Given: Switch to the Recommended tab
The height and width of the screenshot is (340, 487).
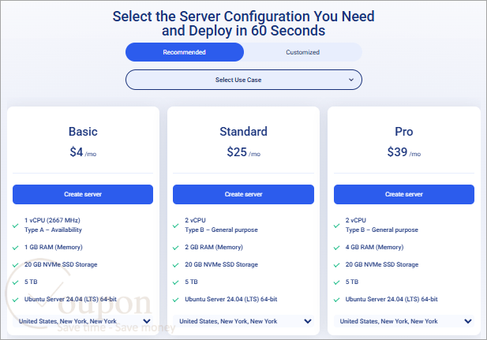Looking at the screenshot, I should tap(185, 52).
